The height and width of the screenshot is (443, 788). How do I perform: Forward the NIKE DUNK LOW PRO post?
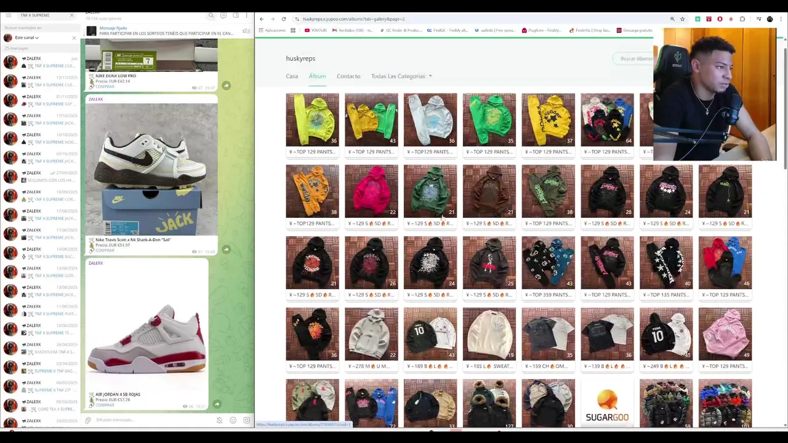point(227,86)
